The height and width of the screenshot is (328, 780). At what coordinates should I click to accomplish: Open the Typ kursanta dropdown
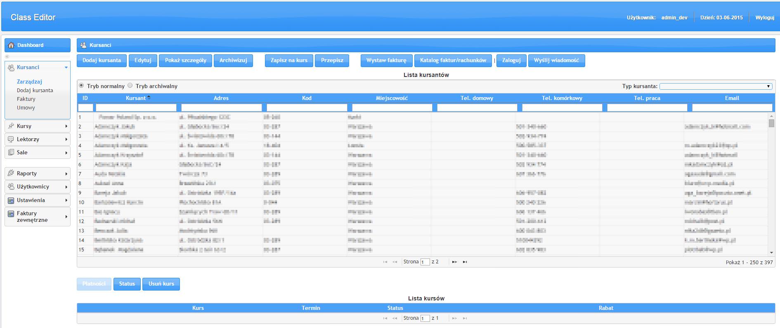[715, 86]
